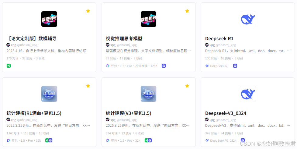Click the whale logo on Deepseek-R1 card
This screenshot has width=297, height=149.
coord(248,19)
